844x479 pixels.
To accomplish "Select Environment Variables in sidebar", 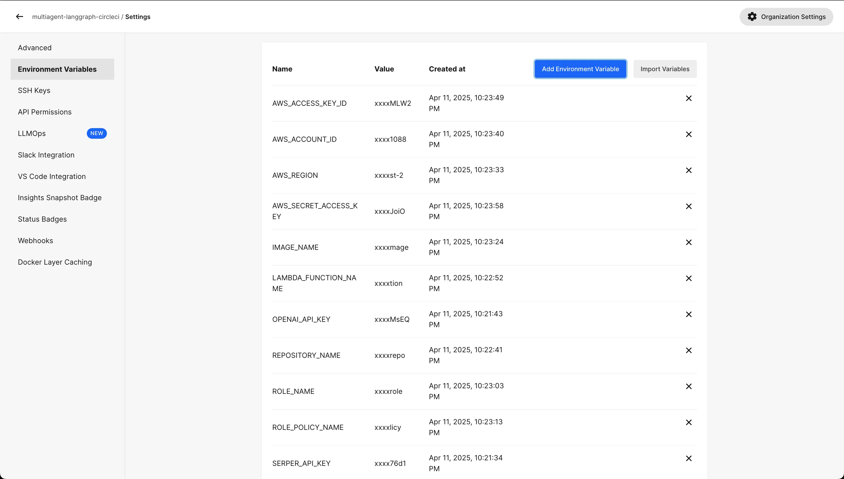I will [62, 69].
